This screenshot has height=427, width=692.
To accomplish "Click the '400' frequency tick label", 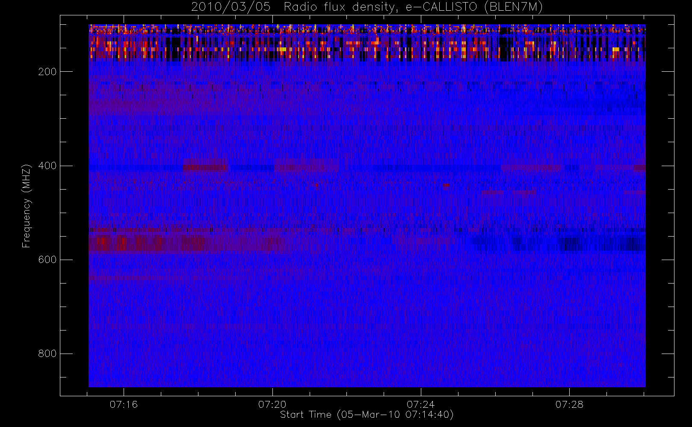I will [x=47, y=166].
